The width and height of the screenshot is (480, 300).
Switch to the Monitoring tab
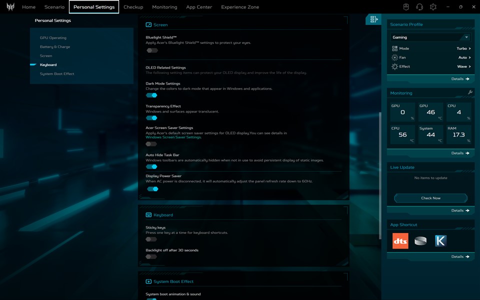click(164, 7)
